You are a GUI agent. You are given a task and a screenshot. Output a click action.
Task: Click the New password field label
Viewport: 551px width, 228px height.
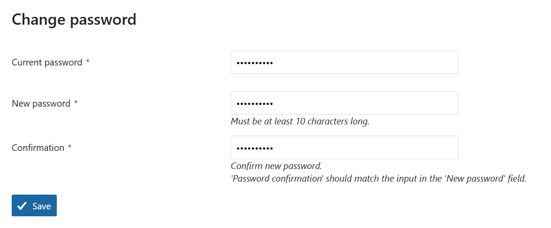click(x=41, y=104)
